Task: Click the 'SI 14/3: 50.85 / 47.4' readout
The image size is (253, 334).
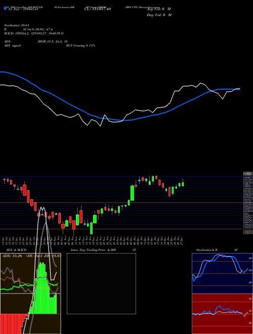Action: pyautogui.click(x=38, y=29)
